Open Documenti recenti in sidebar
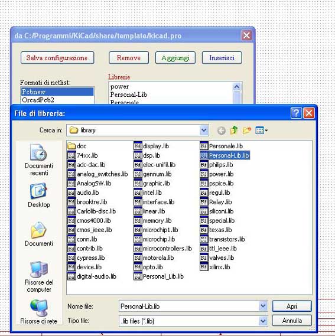 [x=39, y=159]
